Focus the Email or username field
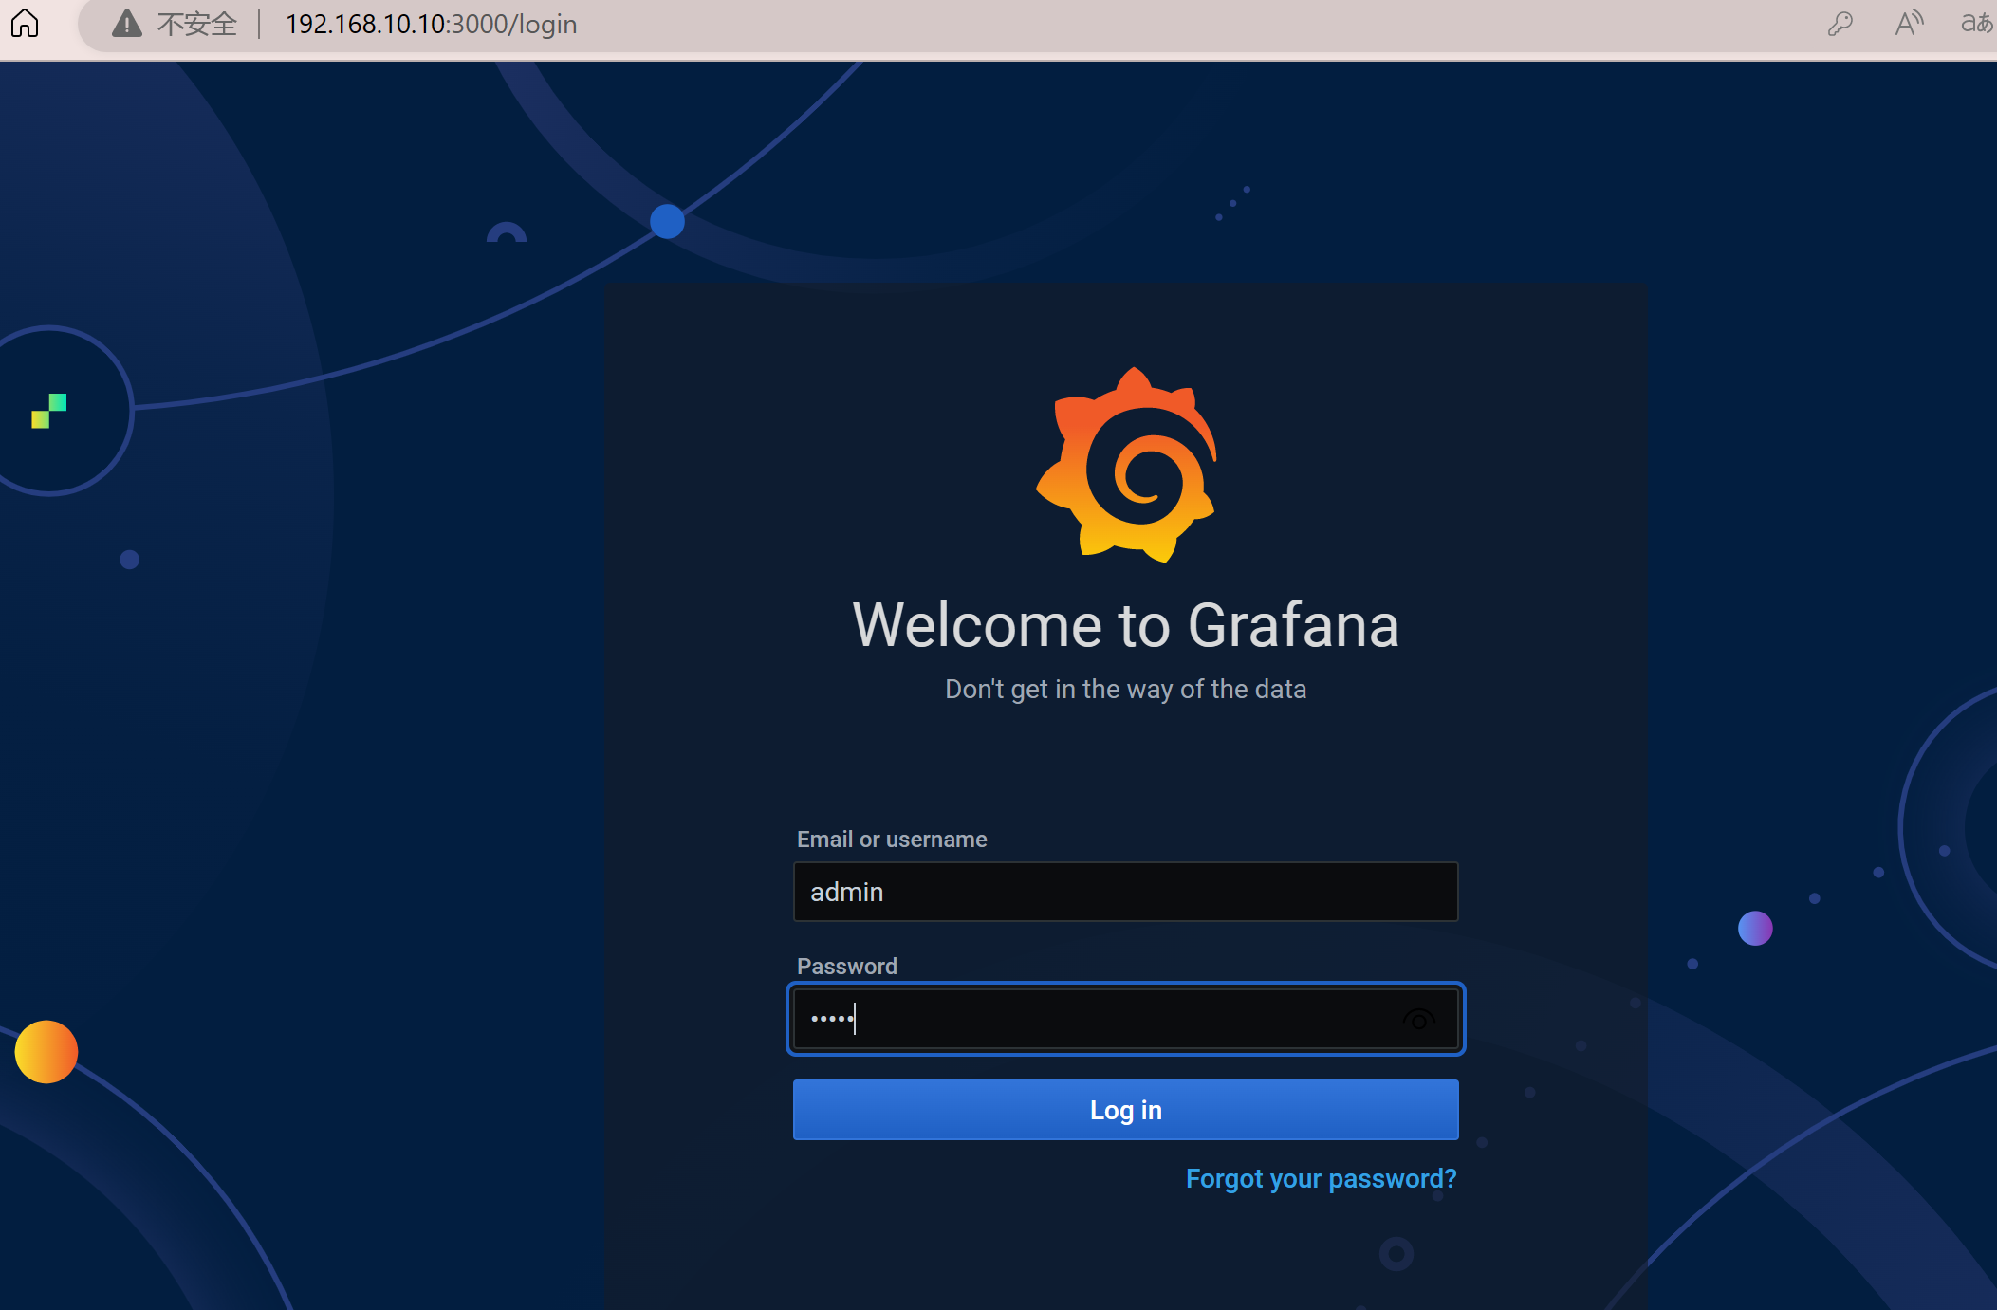1997x1310 pixels. (1125, 892)
